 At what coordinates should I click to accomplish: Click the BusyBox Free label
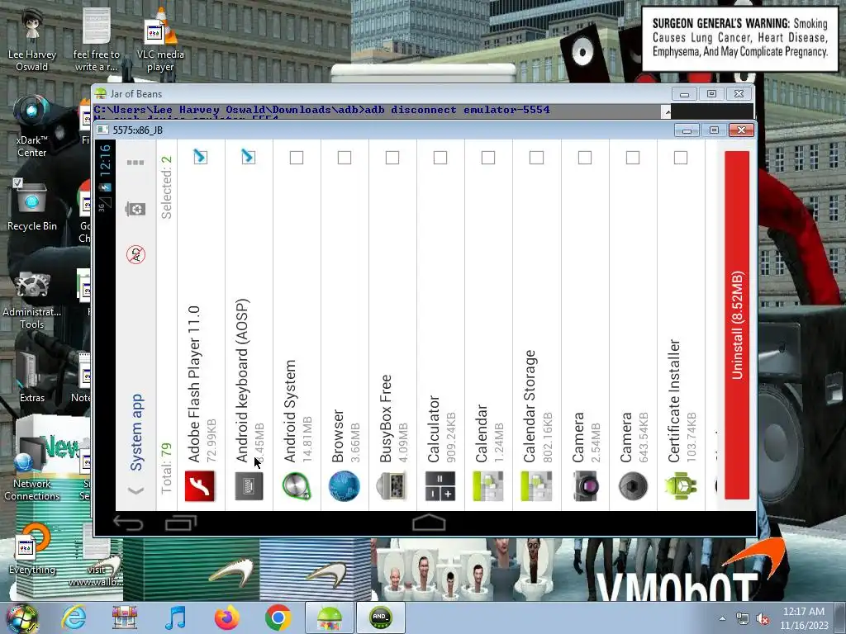pos(386,419)
